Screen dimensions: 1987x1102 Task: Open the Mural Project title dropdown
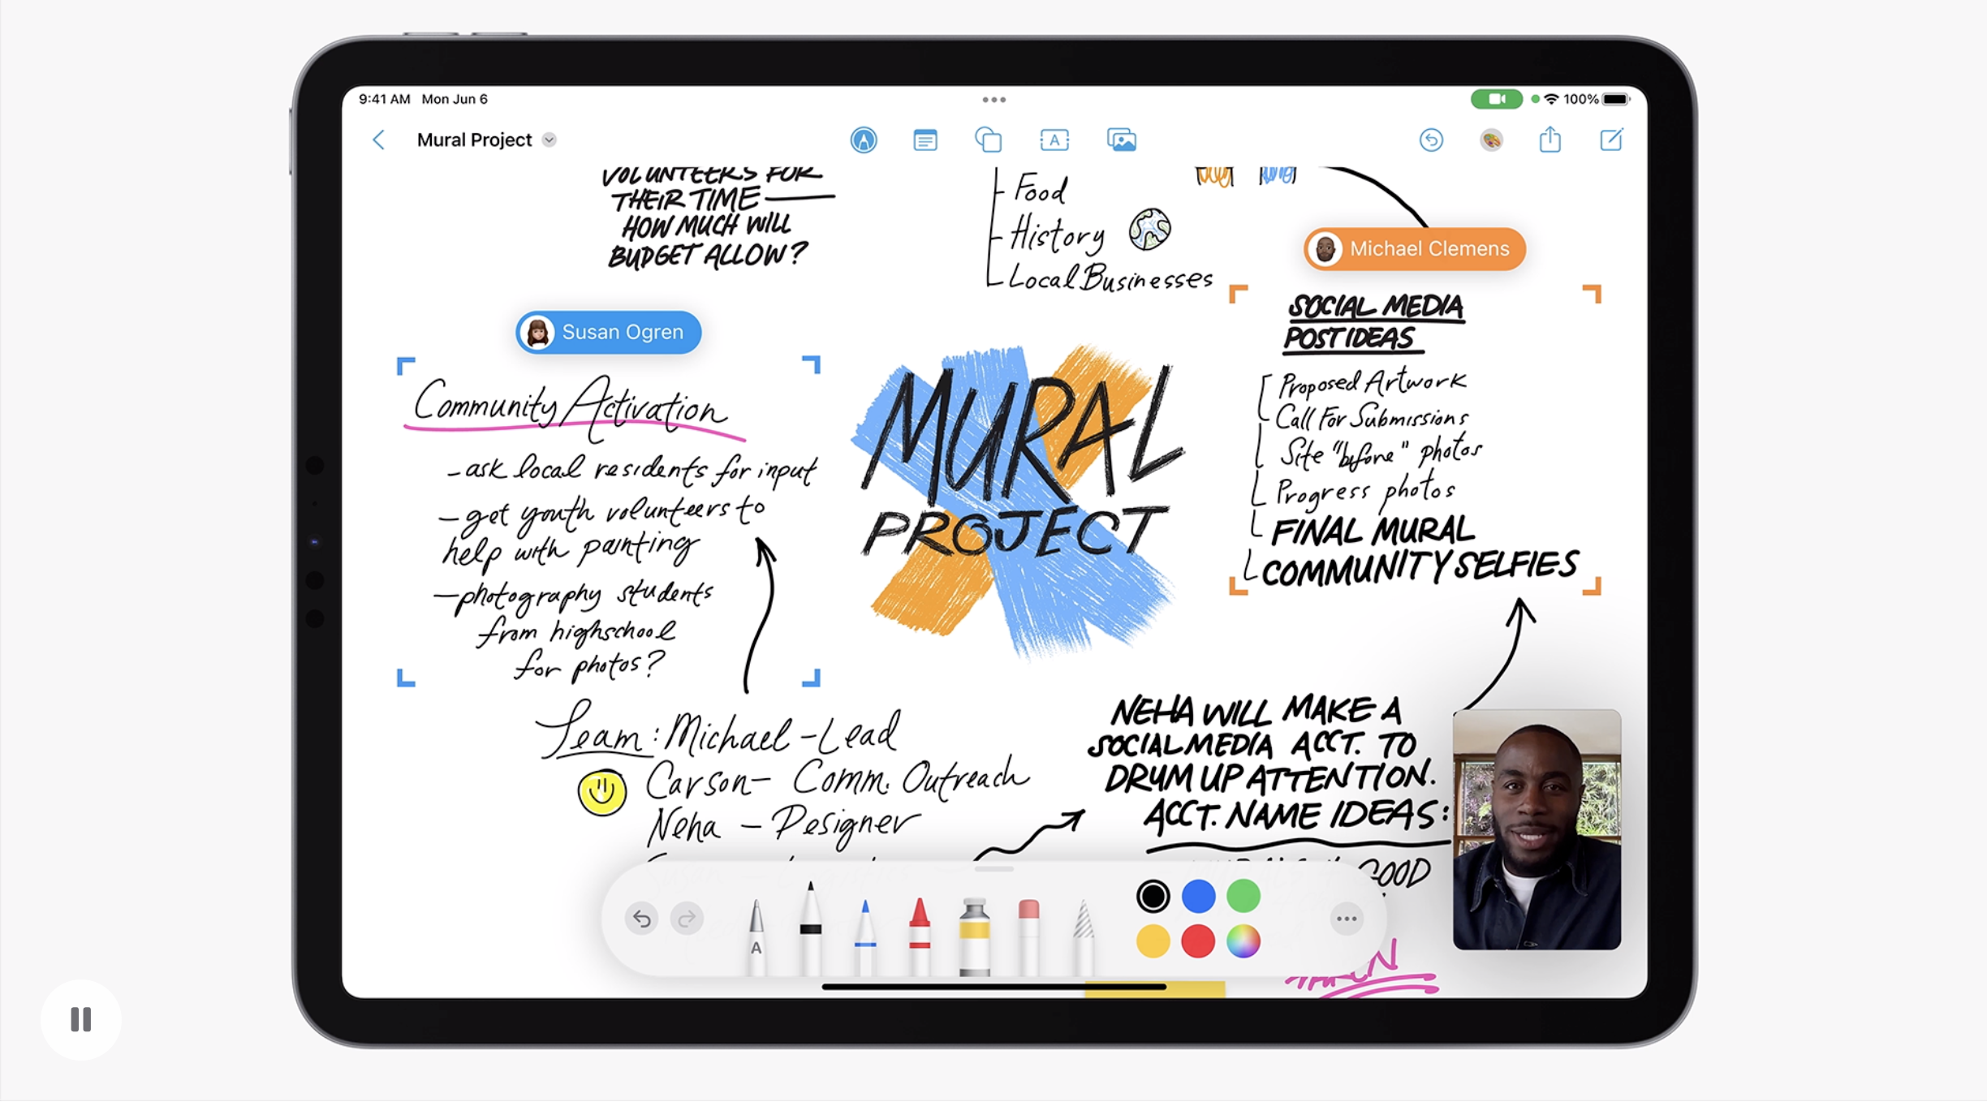(550, 140)
